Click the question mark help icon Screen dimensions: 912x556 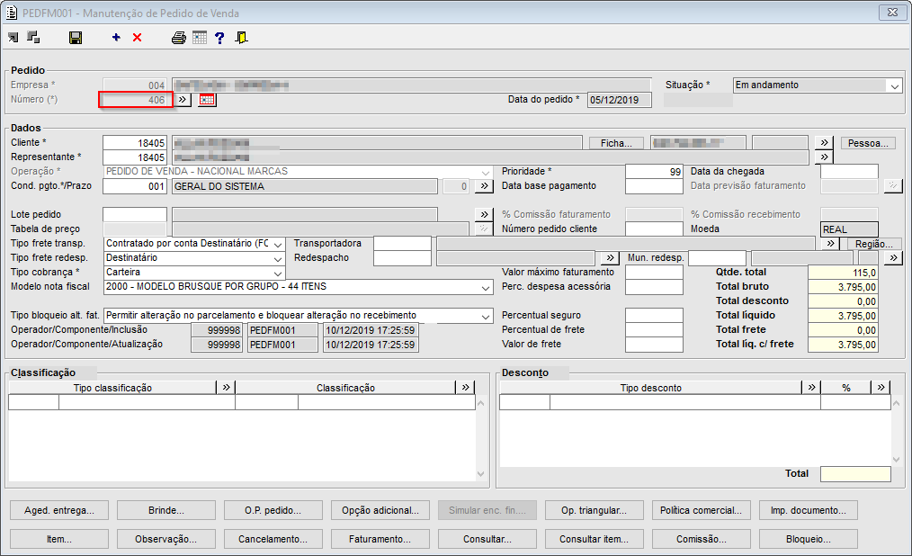219,38
